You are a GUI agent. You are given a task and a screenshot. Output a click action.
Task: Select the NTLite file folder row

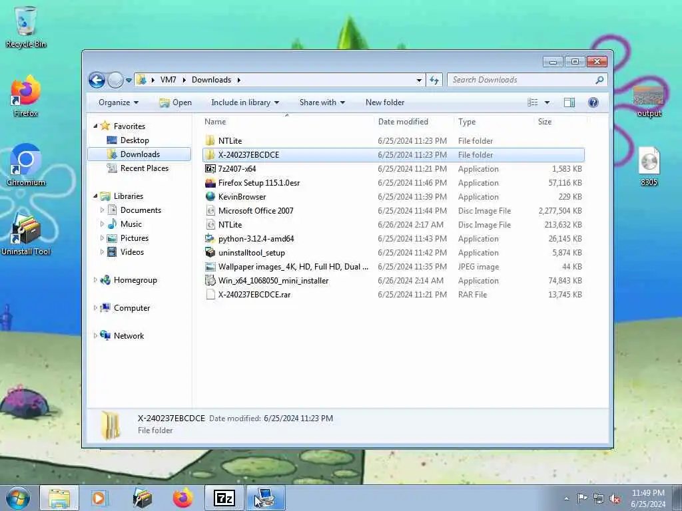[x=393, y=141]
